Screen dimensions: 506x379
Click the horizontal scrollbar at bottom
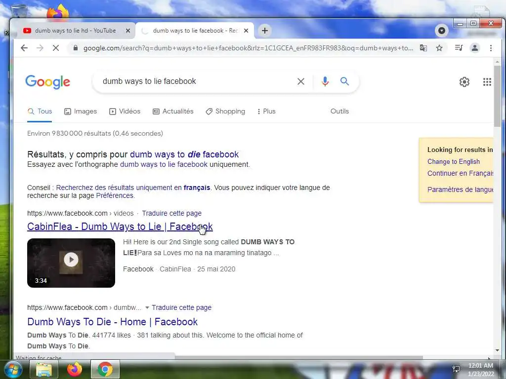(x=298, y=357)
